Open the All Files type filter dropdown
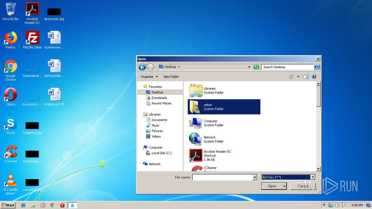The height and width of the screenshot is (209, 372). point(313,177)
